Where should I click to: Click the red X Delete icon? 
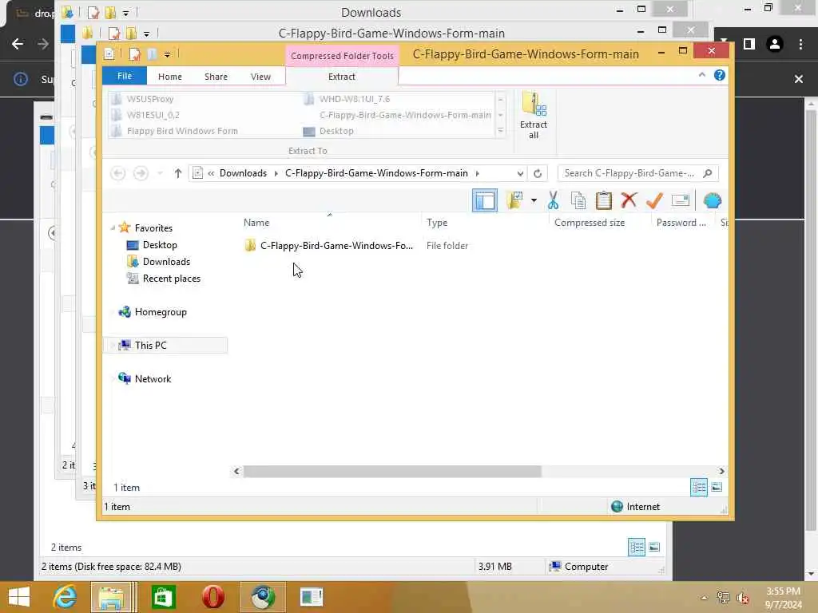(x=629, y=200)
